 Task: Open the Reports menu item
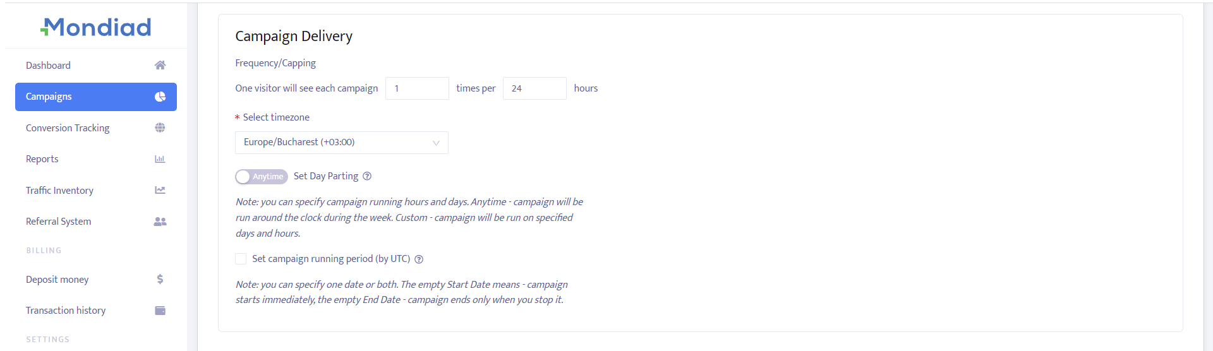pyautogui.click(x=42, y=159)
